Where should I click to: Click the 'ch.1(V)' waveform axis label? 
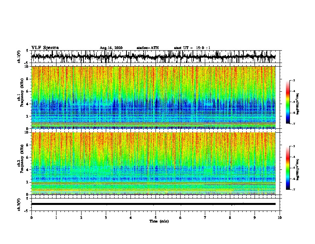pyautogui.click(x=19, y=57)
